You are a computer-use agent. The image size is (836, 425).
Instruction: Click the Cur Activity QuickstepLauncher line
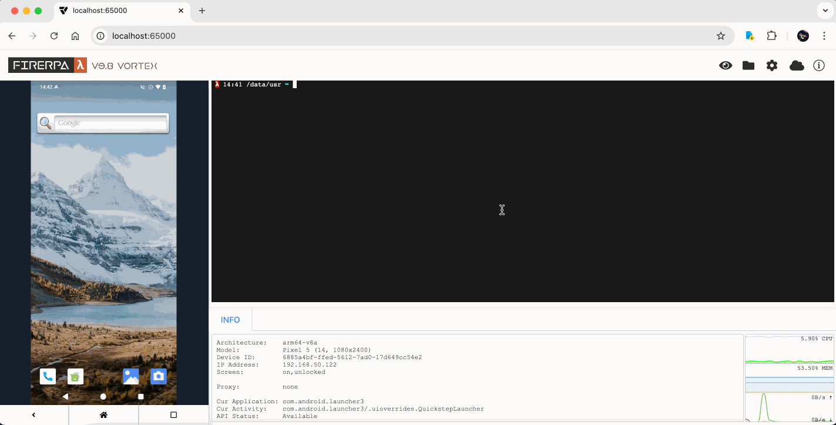350,409
